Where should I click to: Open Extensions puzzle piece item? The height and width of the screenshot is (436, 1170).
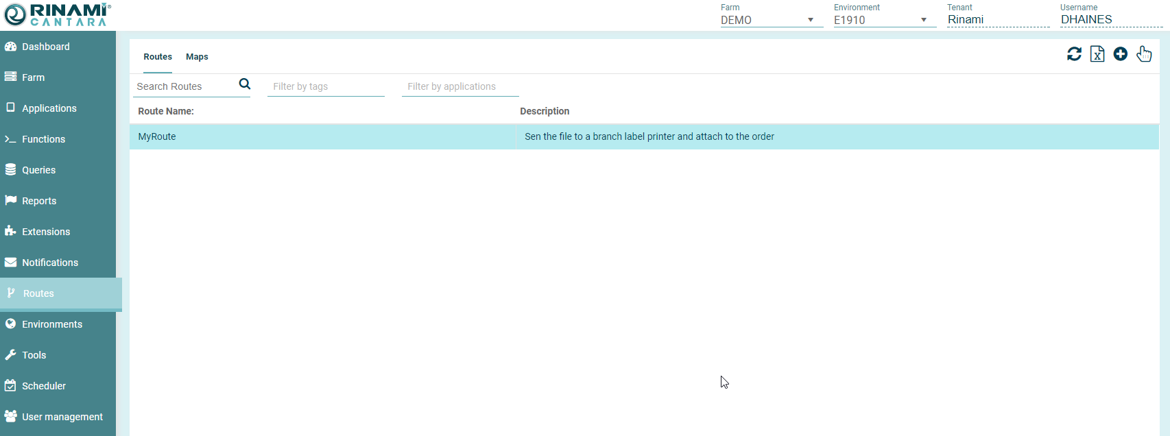pos(45,232)
